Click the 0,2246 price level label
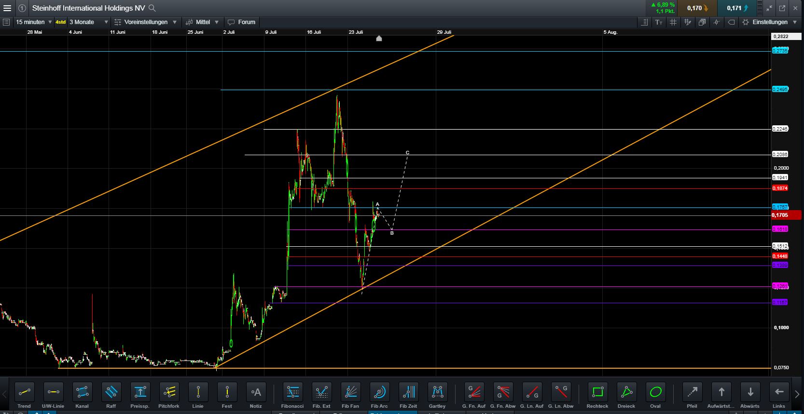The image size is (804, 414). (x=780, y=129)
